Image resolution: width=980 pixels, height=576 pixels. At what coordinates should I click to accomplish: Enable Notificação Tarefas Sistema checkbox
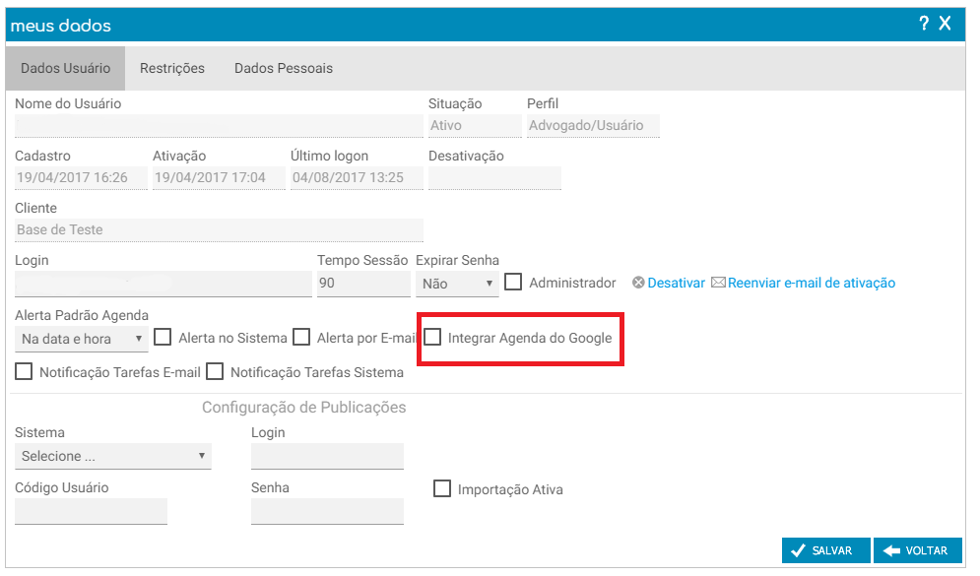pyautogui.click(x=215, y=371)
